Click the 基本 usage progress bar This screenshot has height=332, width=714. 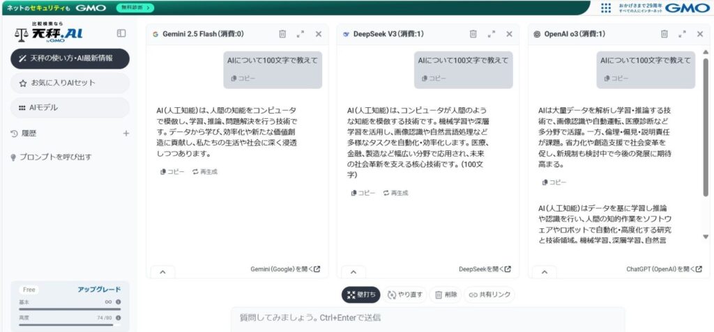point(70,309)
